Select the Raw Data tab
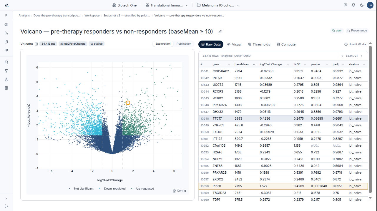Image resolution: width=377 pixels, height=211 pixels. pyautogui.click(x=211, y=44)
